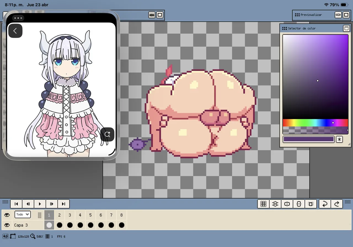Select the Capa 3 cel under frame 1
Viewport: 353px width, 247px height.
point(49,225)
